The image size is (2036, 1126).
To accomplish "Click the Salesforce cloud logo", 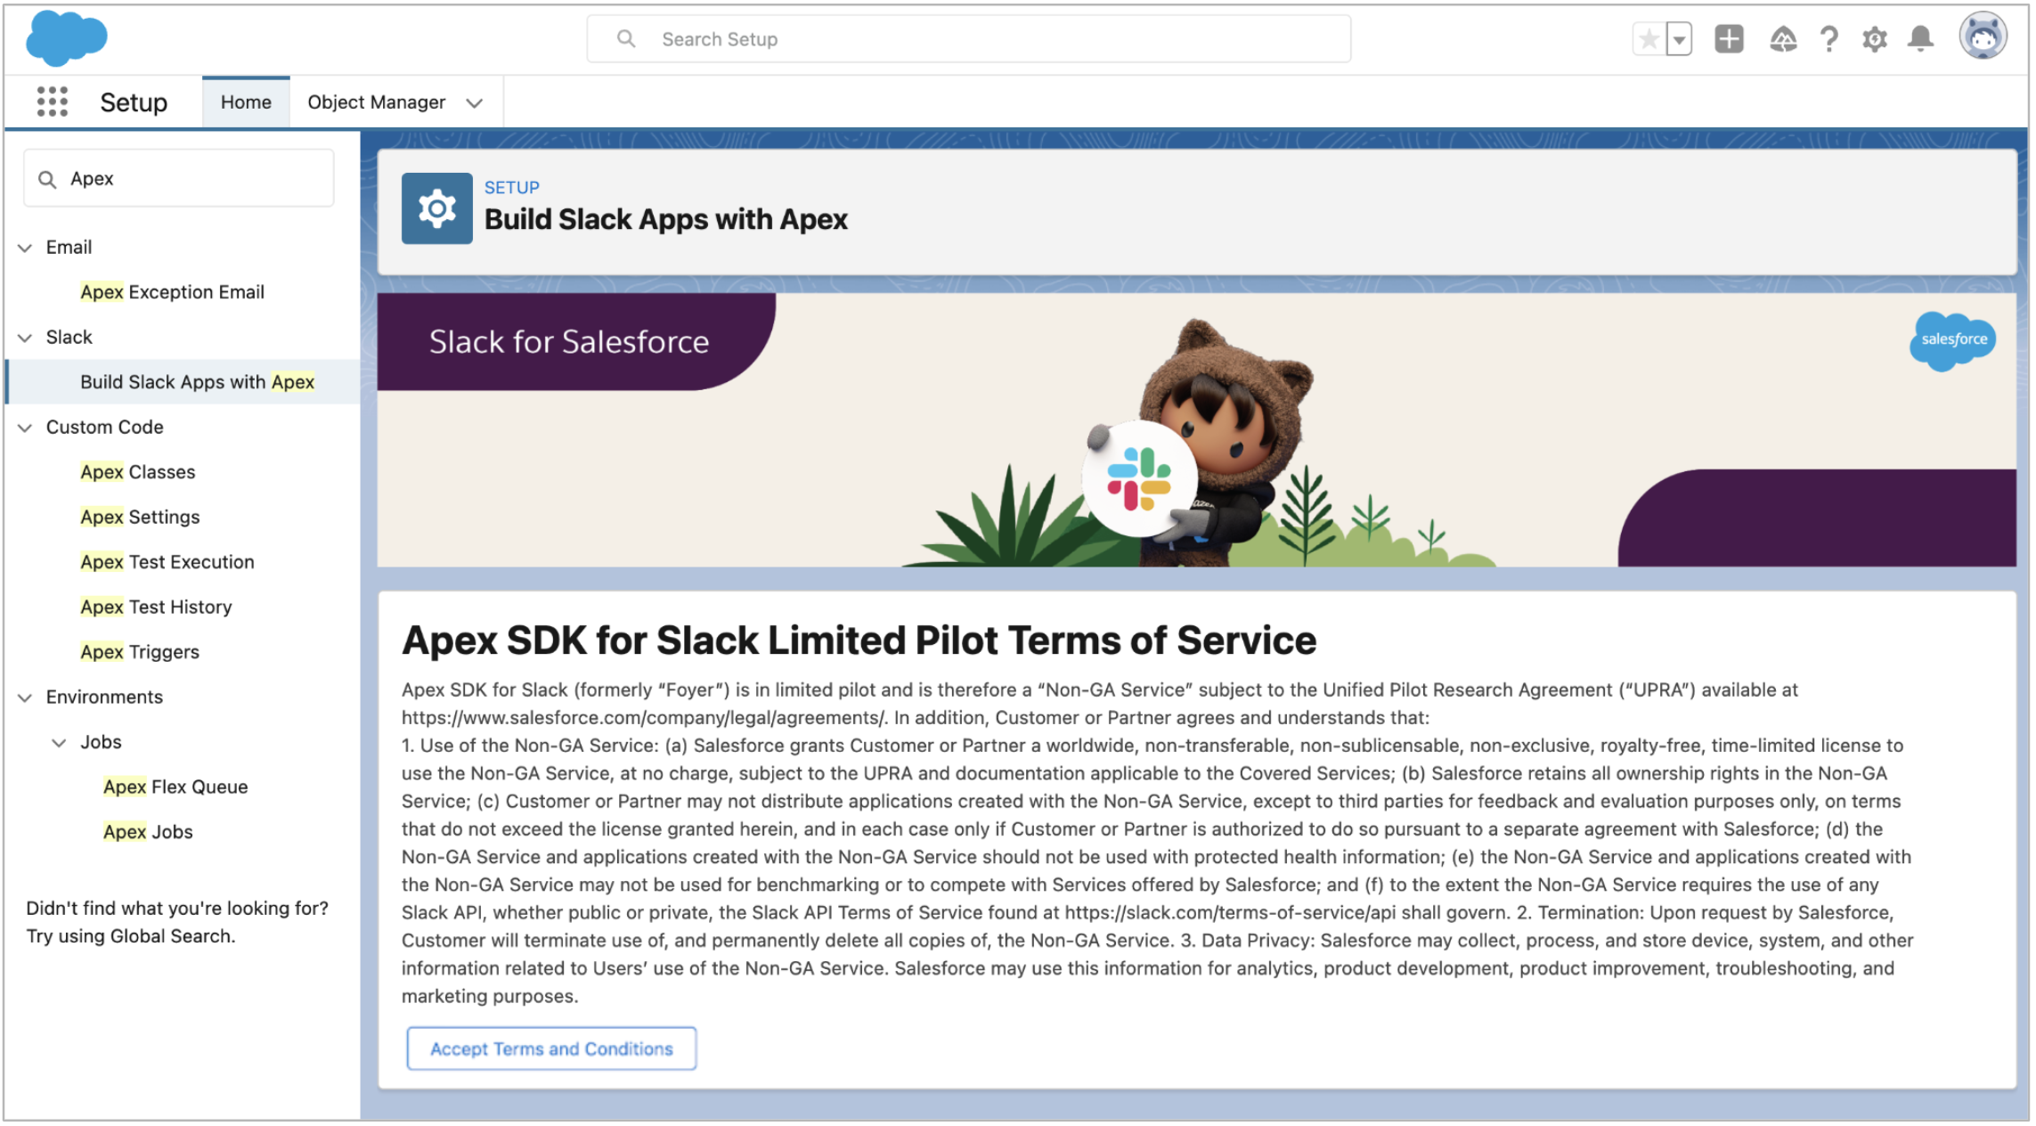I will point(67,38).
